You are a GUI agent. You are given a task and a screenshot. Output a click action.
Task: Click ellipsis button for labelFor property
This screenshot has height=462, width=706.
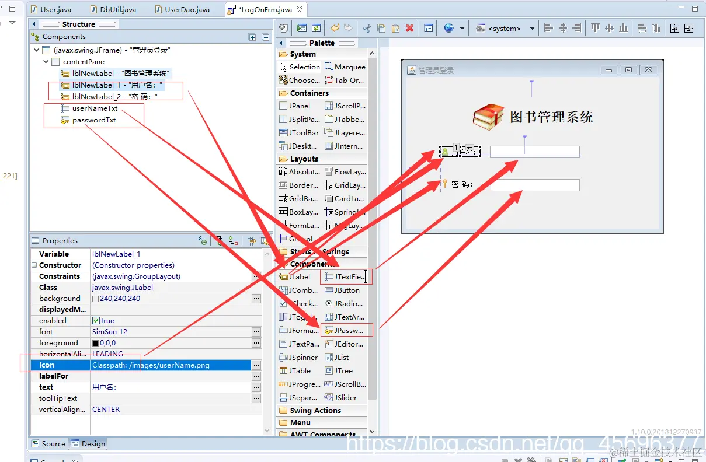point(256,376)
